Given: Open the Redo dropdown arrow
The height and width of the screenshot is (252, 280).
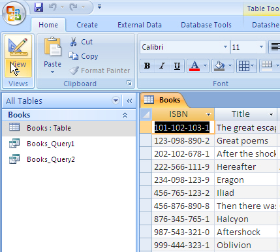Looking at the screenshot, I should (x=83, y=7).
